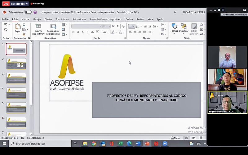Click the decrease indent icon
The image size is (248, 155).
tap(145, 26)
